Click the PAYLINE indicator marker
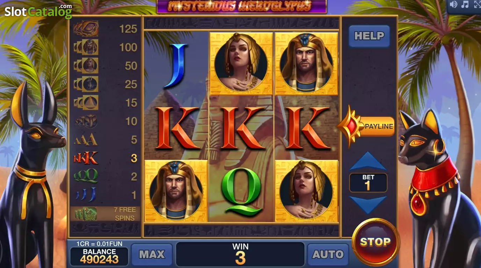 [366, 126]
